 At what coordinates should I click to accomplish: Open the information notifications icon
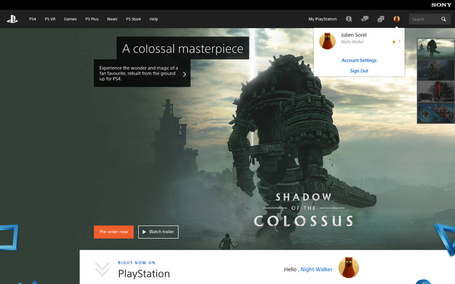(349, 19)
